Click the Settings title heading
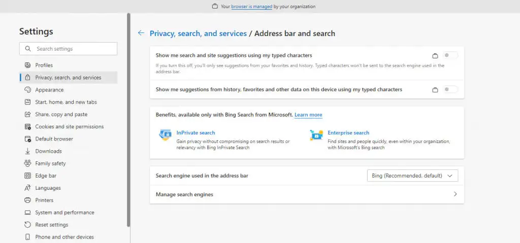Screen dimensions: 520x243 36,31
